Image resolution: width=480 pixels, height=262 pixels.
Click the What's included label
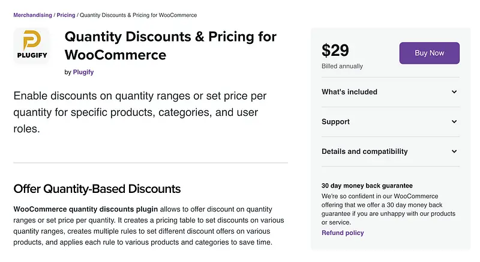tap(349, 92)
